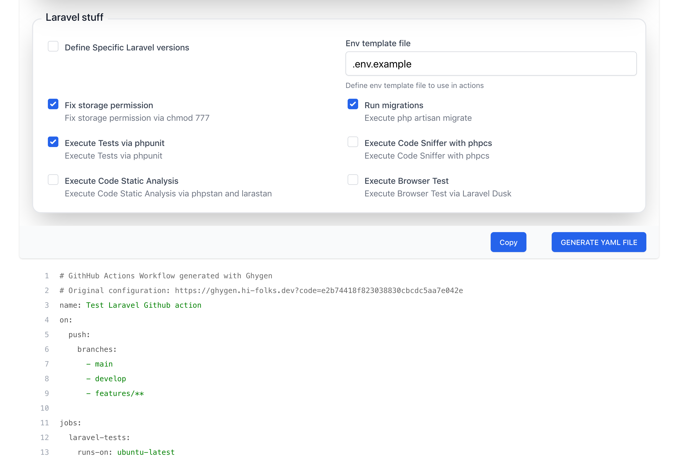
Task: Click the '- features/**' branch line
Action: pyautogui.click(x=115, y=393)
